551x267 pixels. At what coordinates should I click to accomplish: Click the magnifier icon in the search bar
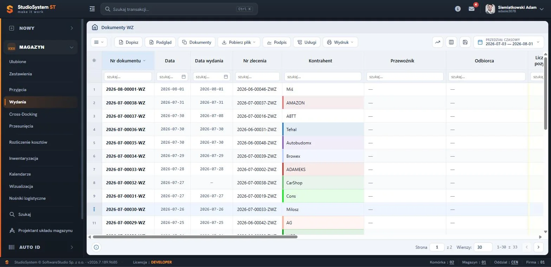click(x=107, y=9)
